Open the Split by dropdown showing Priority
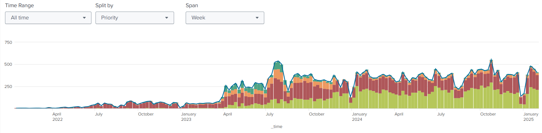The image size is (542, 133). (x=134, y=18)
